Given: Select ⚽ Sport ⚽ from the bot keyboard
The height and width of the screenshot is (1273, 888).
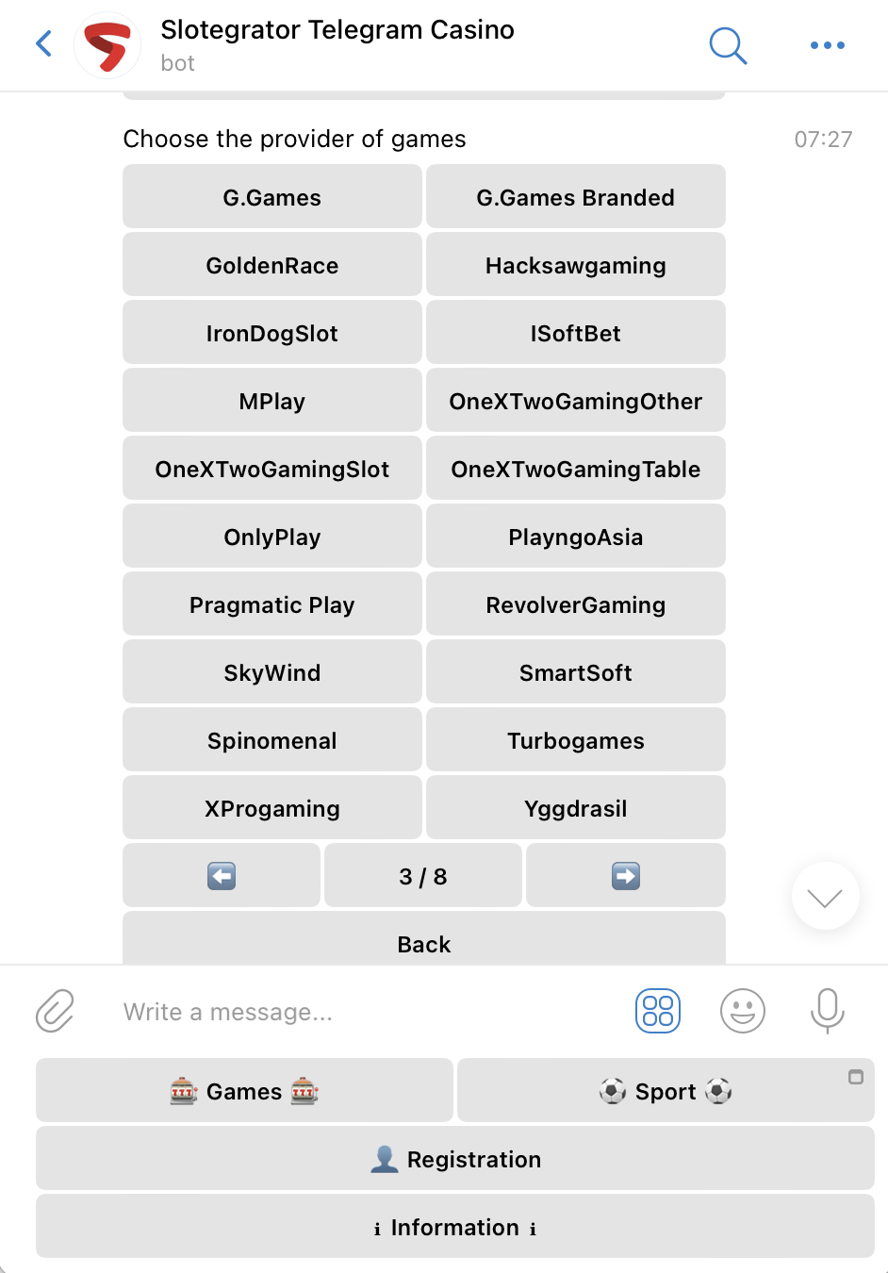Looking at the screenshot, I should coord(665,1090).
